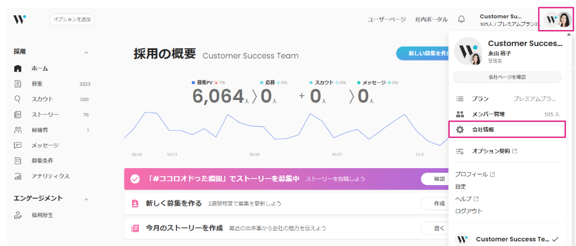
Task: Click the ホーム home icon in sidebar
Action: [x=18, y=69]
